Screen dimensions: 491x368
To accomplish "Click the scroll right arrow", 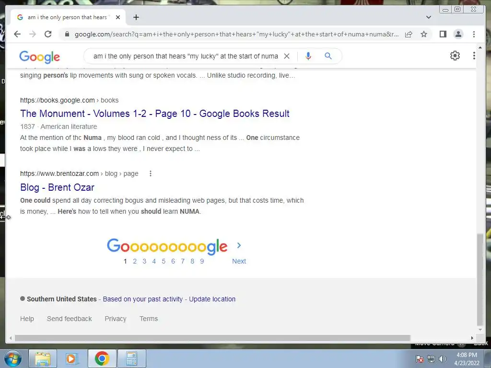I will (472, 338).
